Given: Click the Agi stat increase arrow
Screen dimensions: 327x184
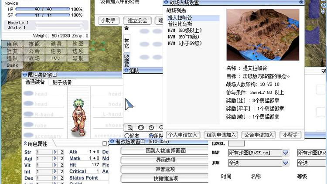Looking at the screenshot, I should pyautogui.click(x=55, y=159).
